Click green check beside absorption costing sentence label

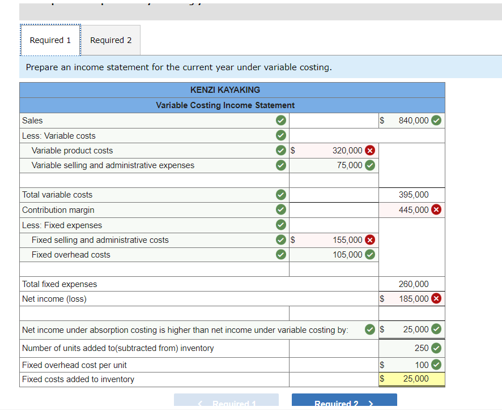coord(370,329)
